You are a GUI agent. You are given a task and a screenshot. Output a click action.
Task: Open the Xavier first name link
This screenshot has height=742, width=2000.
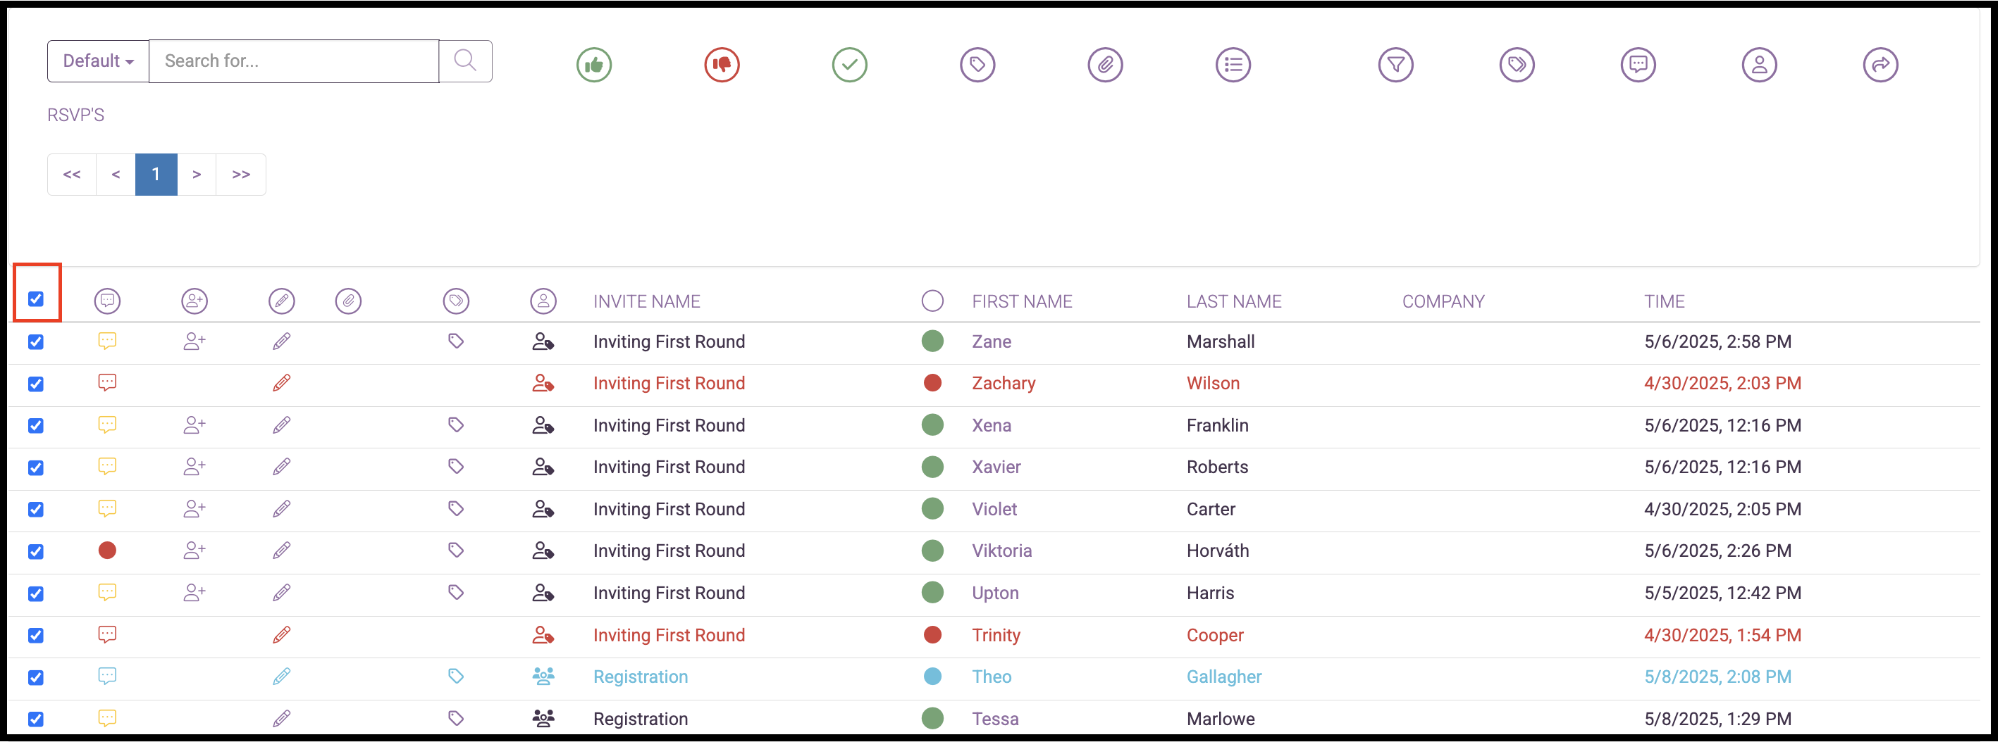[x=996, y=467]
